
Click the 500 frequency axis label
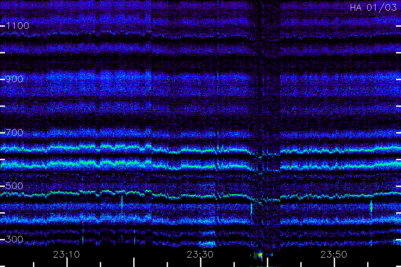[14, 186]
